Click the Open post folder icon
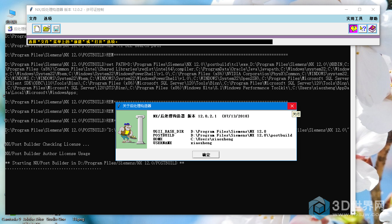The image size is (392, 224). 46,29
